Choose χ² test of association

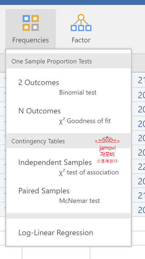(89, 172)
